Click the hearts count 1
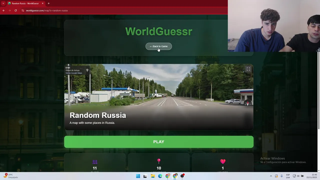 [x=223, y=168]
